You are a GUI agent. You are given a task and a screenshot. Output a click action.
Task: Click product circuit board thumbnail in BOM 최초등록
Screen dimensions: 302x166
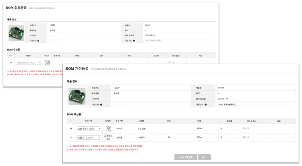pyautogui.click(x=16, y=33)
